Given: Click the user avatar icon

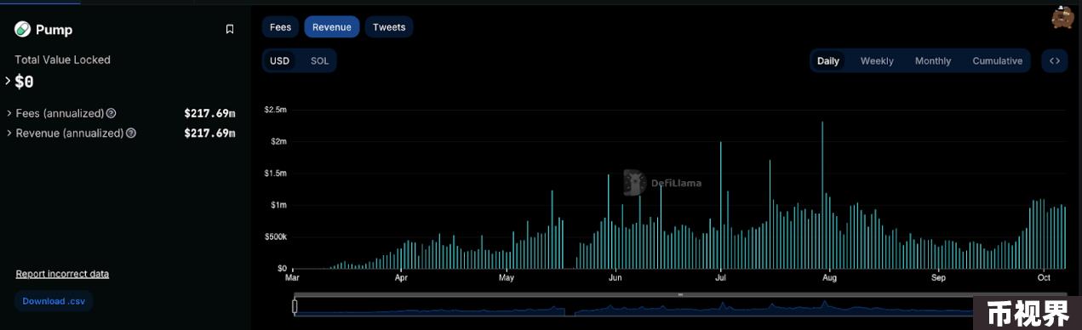Looking at the screenshot, I should click(1062, 17).
